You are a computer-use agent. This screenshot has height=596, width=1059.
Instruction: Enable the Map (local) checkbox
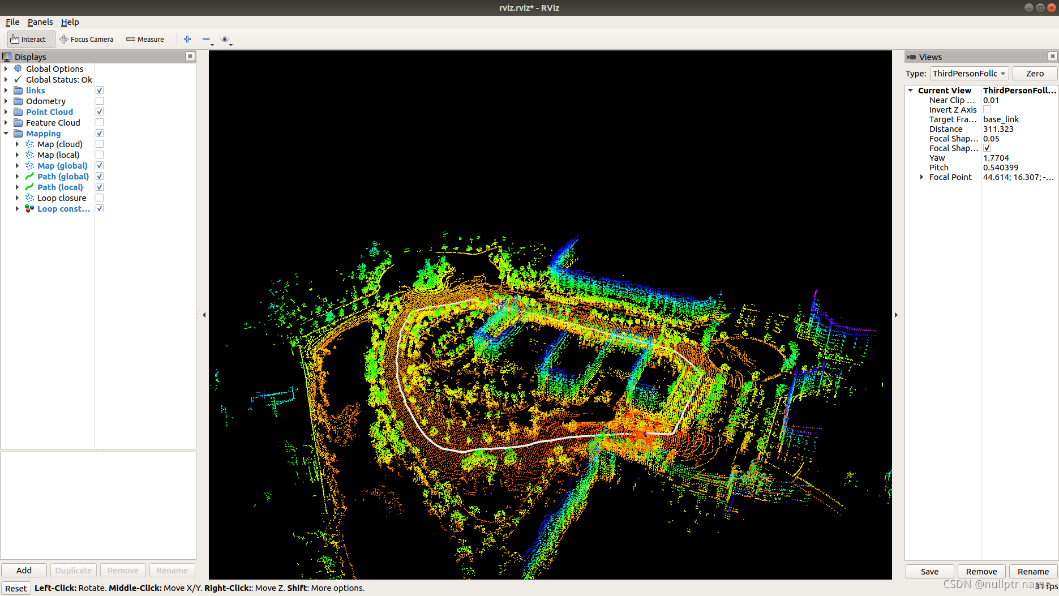(100, 155)
